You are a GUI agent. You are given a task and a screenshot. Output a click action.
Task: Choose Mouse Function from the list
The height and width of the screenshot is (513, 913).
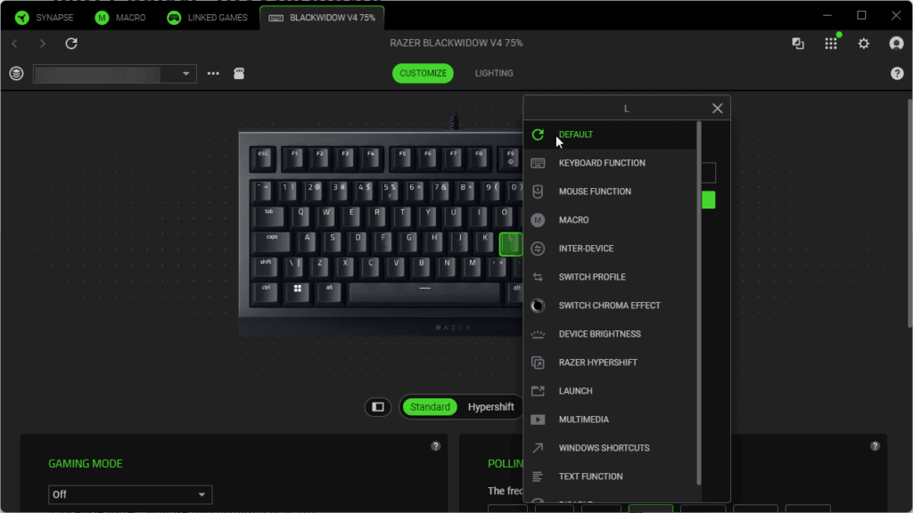610,191
